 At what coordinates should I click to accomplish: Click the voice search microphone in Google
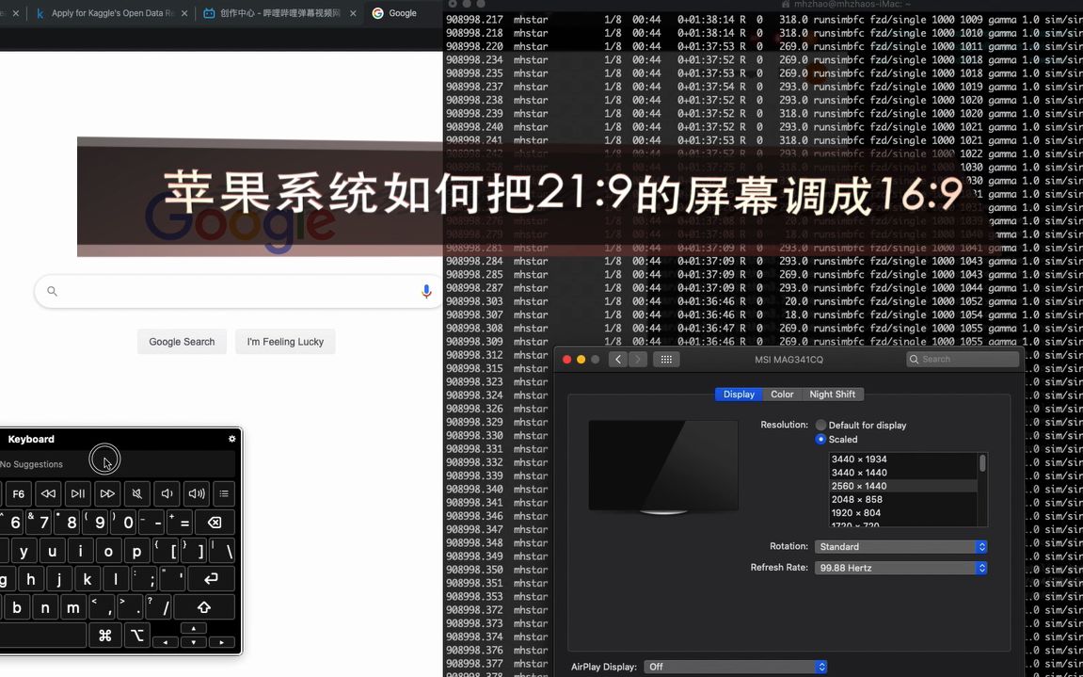425,291
